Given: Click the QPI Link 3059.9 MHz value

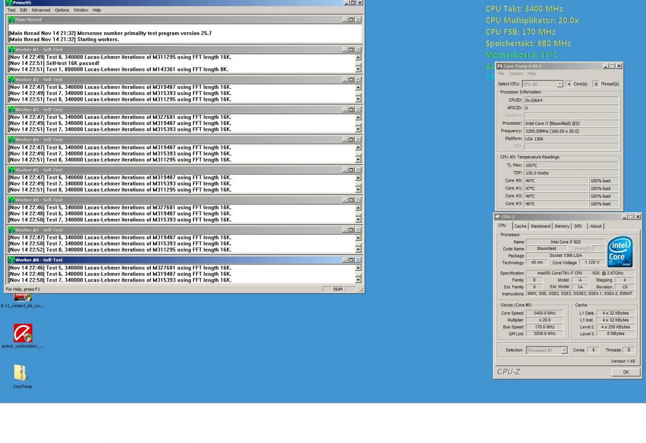Looking at the screenshot, I should point(545,334).
